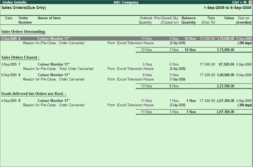Select the highlighted order 6 row

[126, 39]
